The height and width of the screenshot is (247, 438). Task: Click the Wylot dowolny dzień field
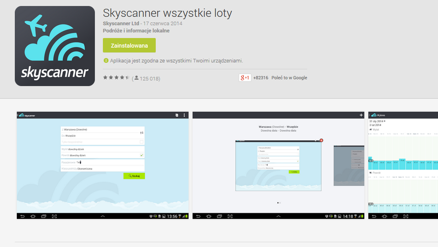pos(102,149)
